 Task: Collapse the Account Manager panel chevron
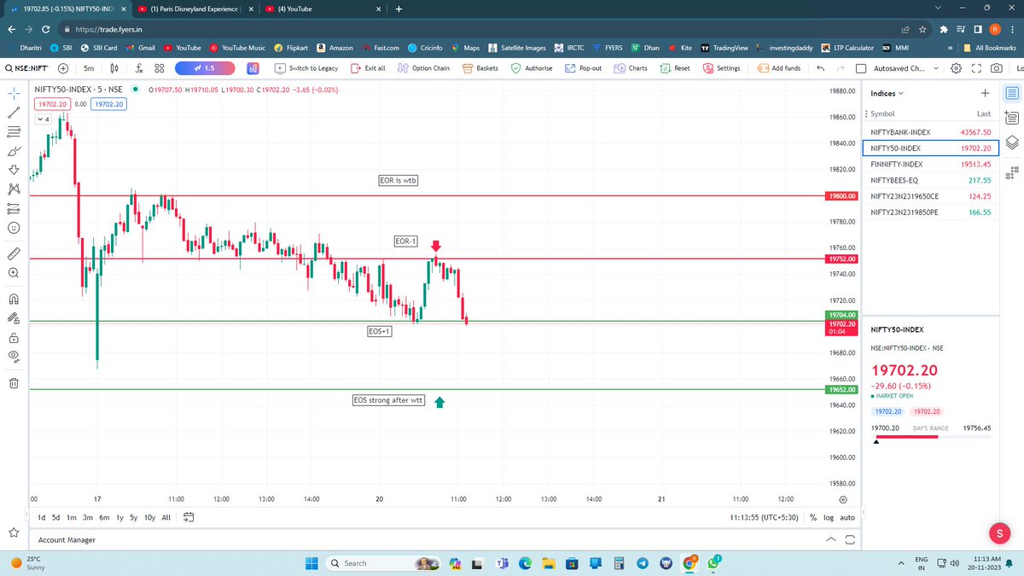click(832, 540)
